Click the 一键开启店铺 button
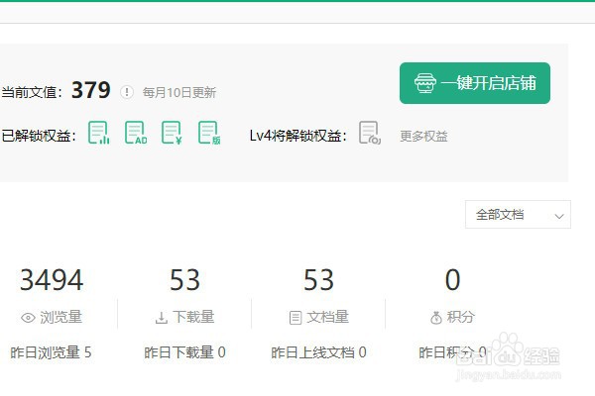The height and width of the screenshot is (396, 595). 475,83
